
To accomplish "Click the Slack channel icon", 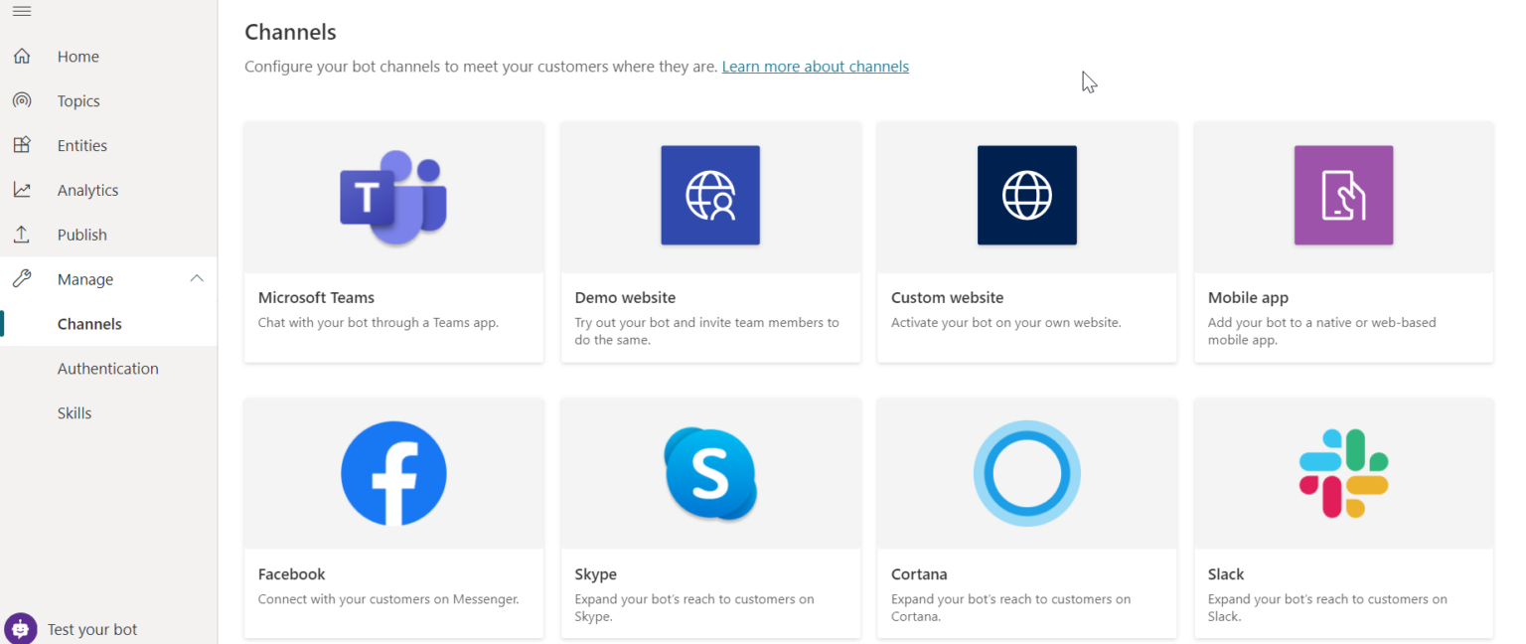I will click(1343, 474).
